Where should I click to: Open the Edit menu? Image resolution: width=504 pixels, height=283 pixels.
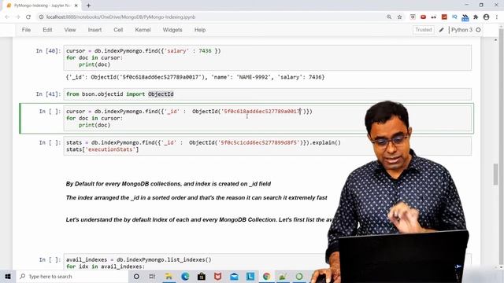[x=47, y=30]
